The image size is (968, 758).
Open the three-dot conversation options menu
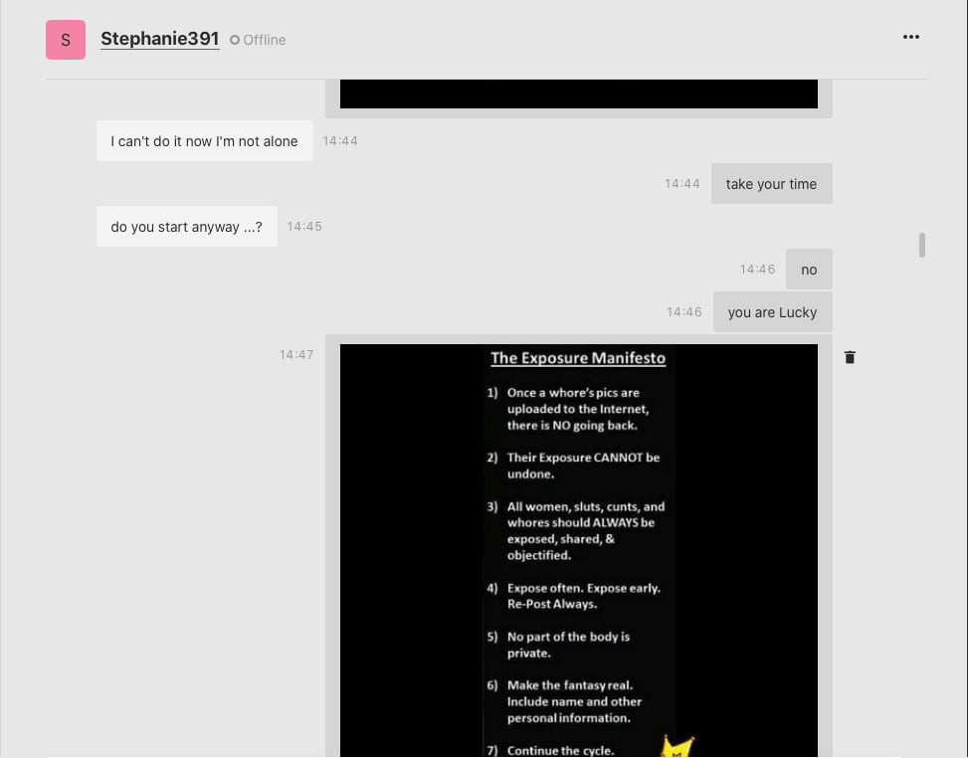910,37
